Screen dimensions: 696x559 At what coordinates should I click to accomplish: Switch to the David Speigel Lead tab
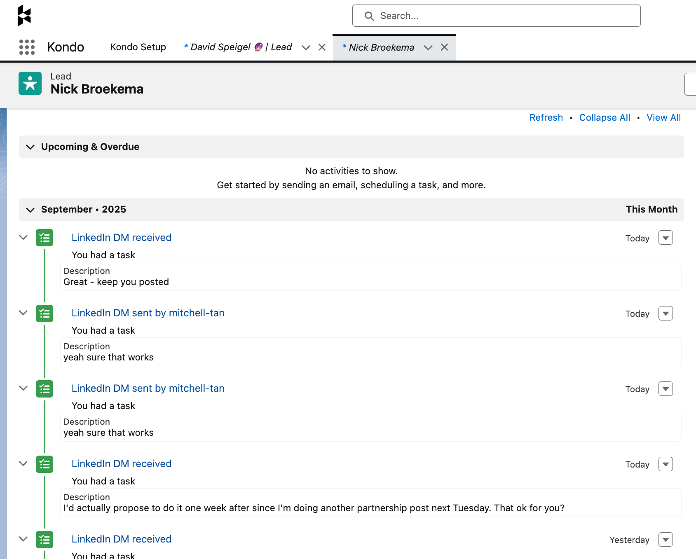click(239, 47)
